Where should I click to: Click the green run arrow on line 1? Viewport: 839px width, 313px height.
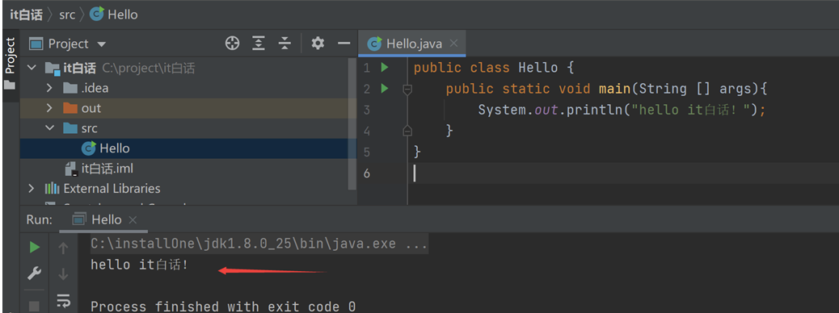(x=384, y=68)
